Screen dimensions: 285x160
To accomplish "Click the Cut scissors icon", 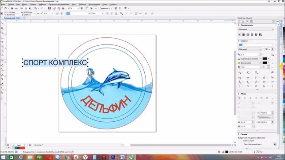I will (x=22, y=8).
